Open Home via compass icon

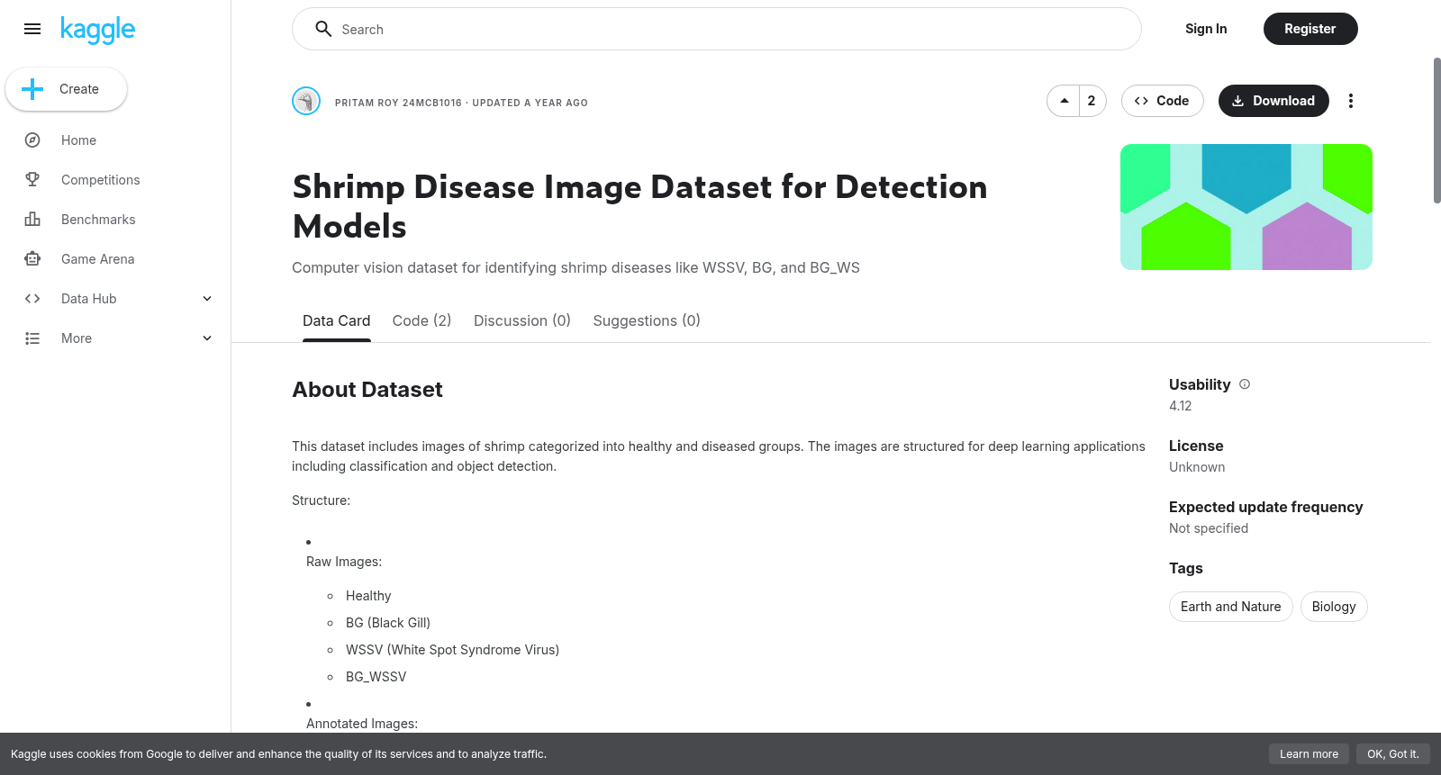coord(32,140)
